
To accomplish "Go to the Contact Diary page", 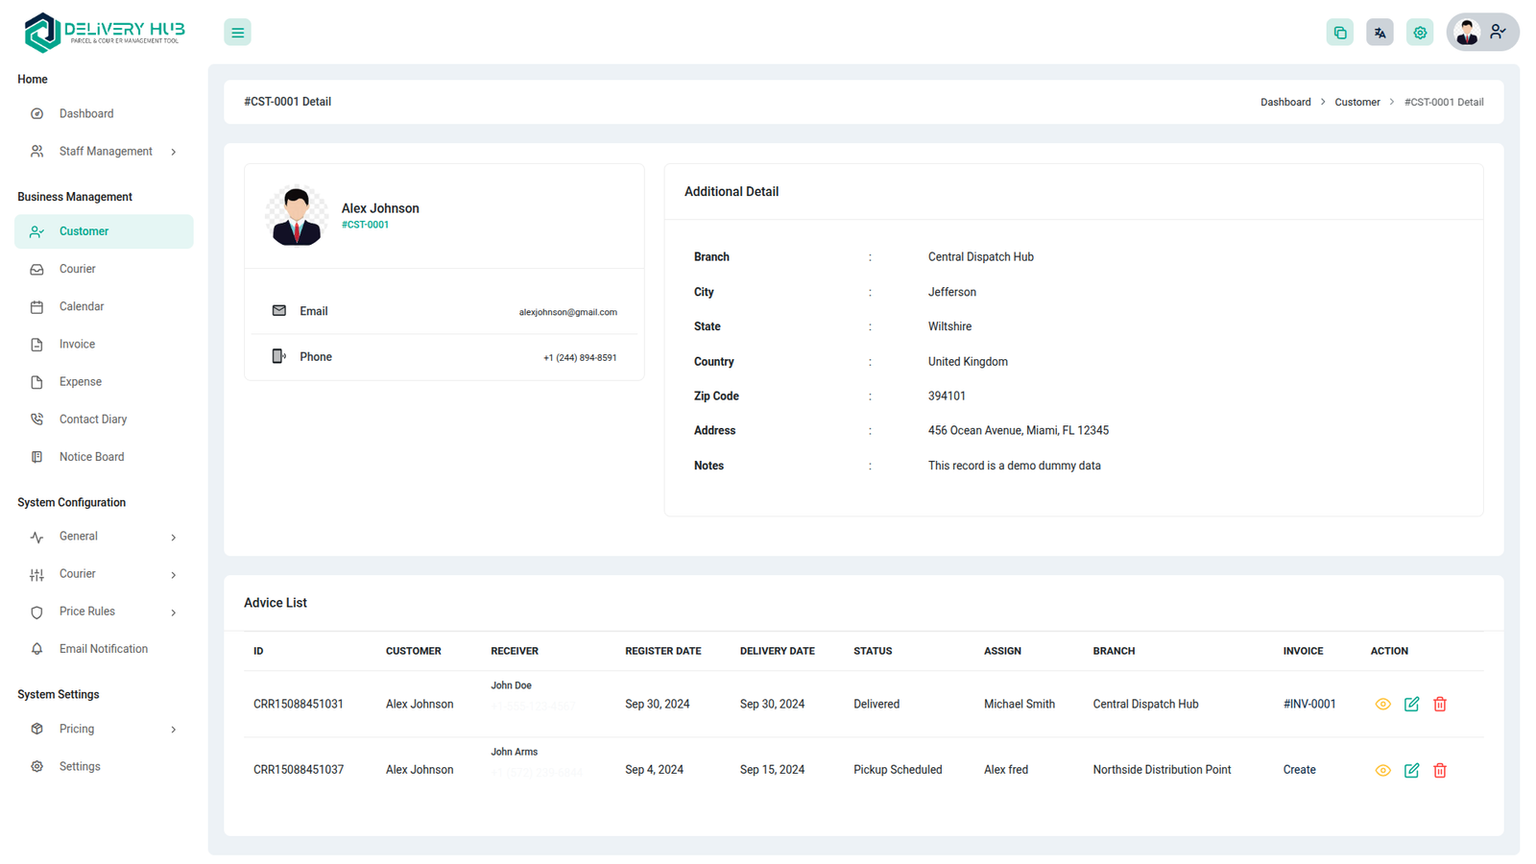I will tap(92, 420).
